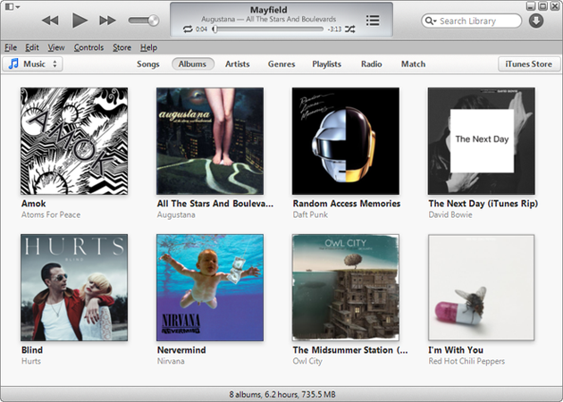This screenshot has height=402, width=563.
Task: Click the elapsed time 0:04 label
Action: 201,29
